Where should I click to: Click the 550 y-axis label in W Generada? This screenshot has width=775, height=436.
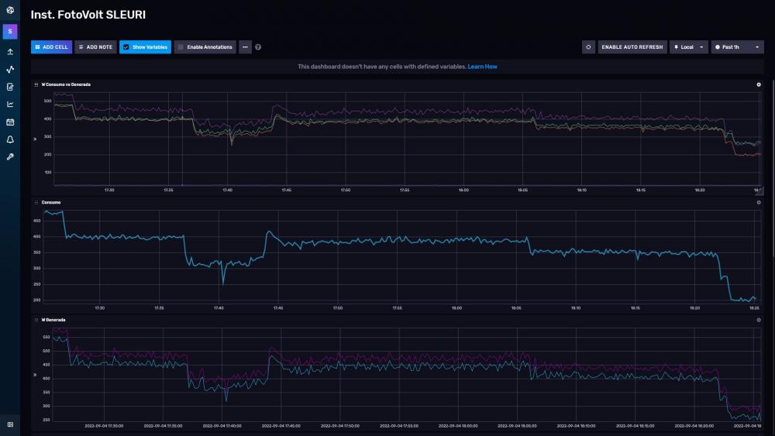click(46, 337)
